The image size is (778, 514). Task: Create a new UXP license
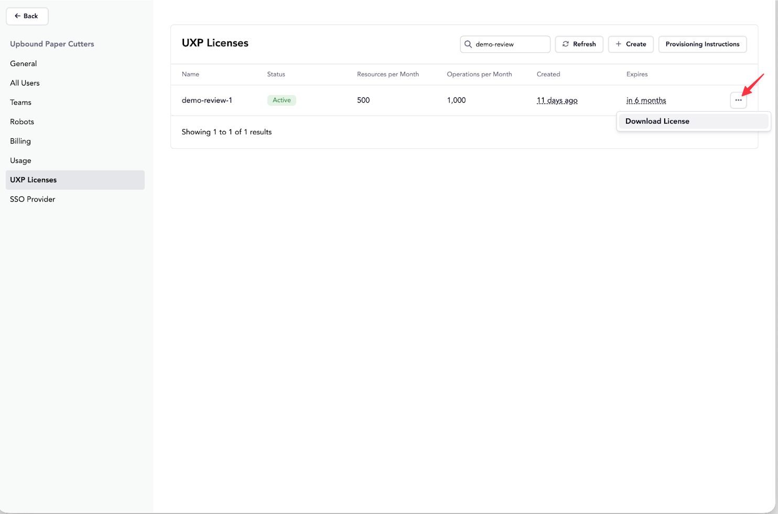tap(631, 44)
